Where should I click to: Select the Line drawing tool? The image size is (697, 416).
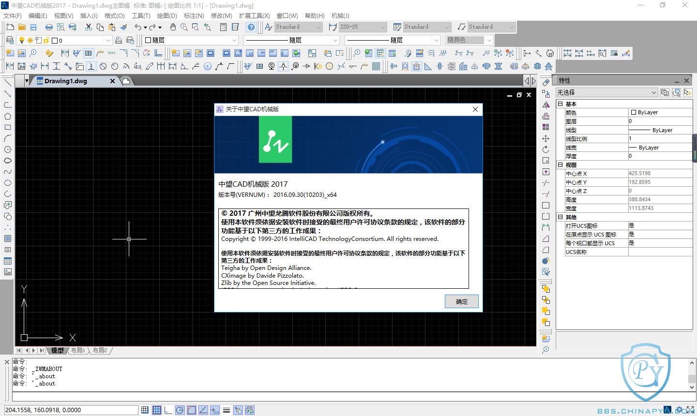coord(8,83)
